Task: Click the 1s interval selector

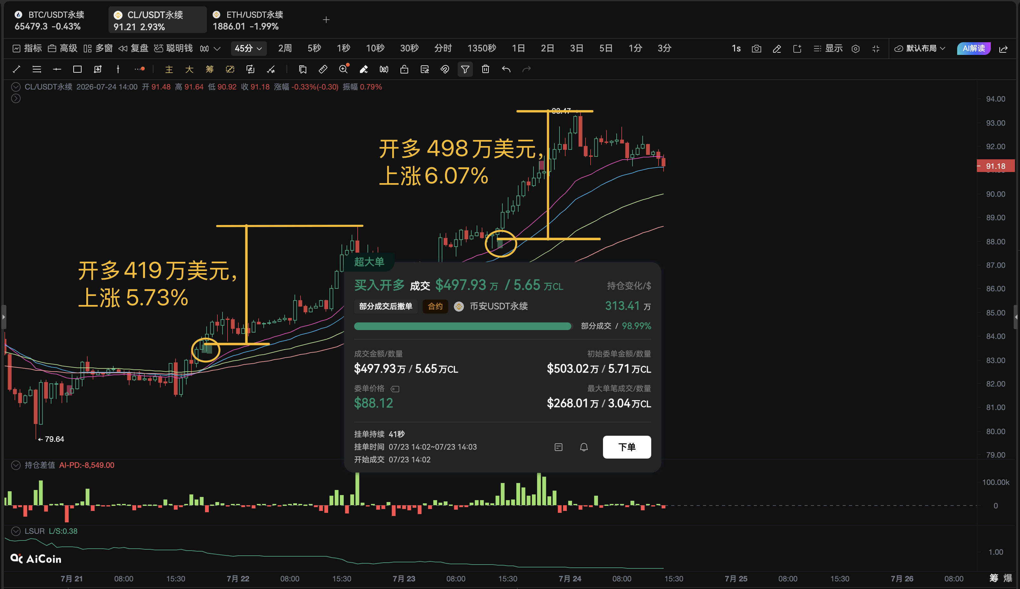Action: (x=736, y=49)
